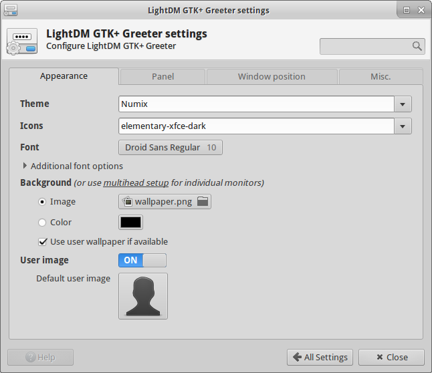Click the Droid Sans Regular font button
Viewport: 432px width, 373px height.
coord(171,148)
